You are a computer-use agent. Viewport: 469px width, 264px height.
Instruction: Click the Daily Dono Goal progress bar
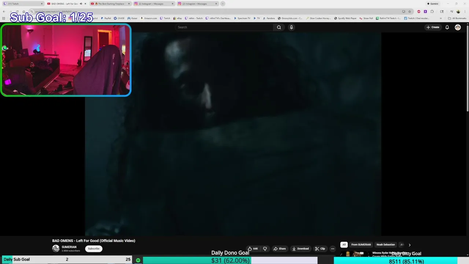pyautogui.click(x=230, y=260)
